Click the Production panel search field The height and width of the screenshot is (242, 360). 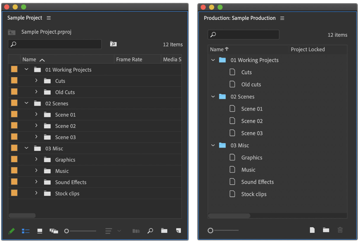click(x=243, y=35)
